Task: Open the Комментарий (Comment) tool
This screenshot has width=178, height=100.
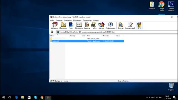Action: pyautogui.click(x=130, y=26)
